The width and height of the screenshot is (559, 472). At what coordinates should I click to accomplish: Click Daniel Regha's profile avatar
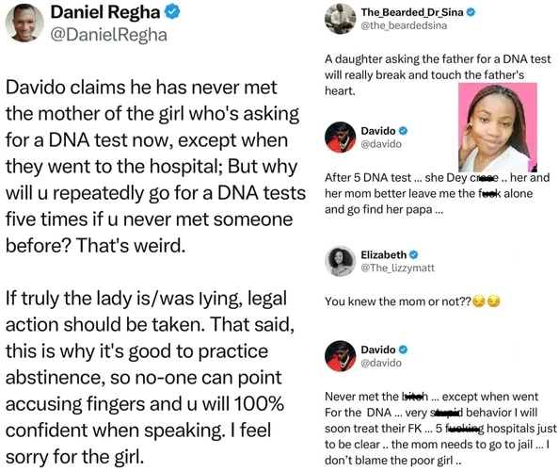click(x=24, y=24)
